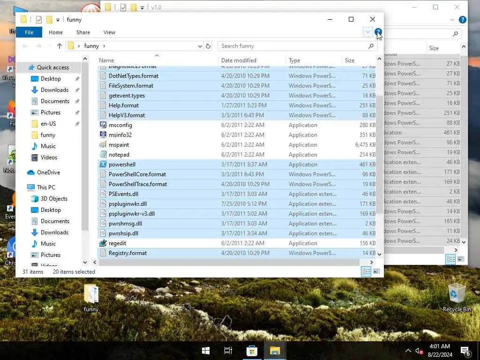Switch to Details view icon in status bar
Image resolution: width=480 pixels, height=360 pixels.
pos(366,271)
